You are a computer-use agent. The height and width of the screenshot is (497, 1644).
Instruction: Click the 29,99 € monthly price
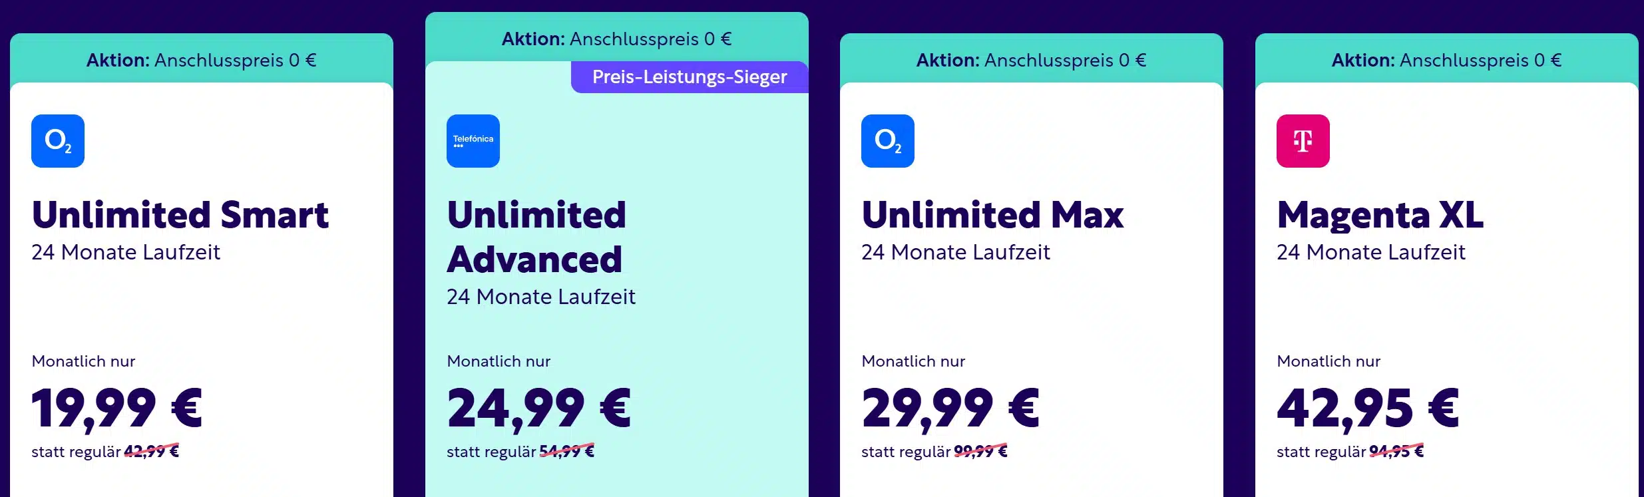(950, 408)
